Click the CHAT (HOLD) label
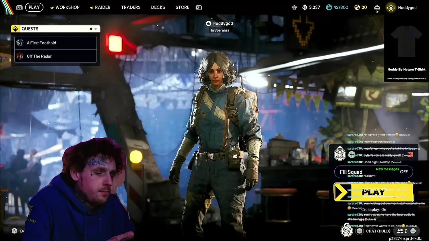Viewport: 429px width, 241px height. [x=378, y=231]
